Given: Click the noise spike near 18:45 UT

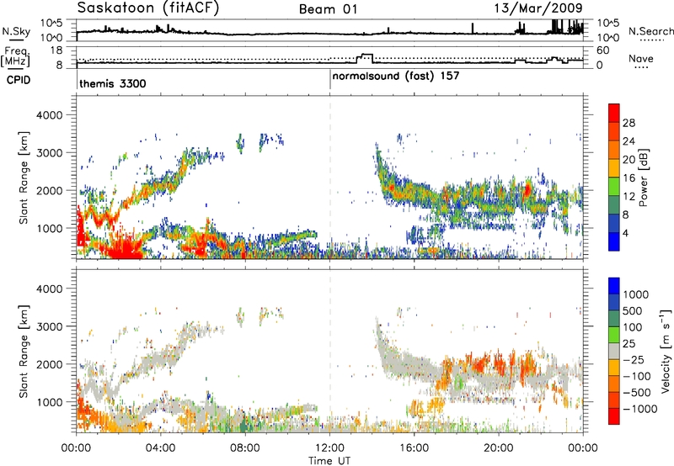Looking at the screenshot, I should click(473, 29).
